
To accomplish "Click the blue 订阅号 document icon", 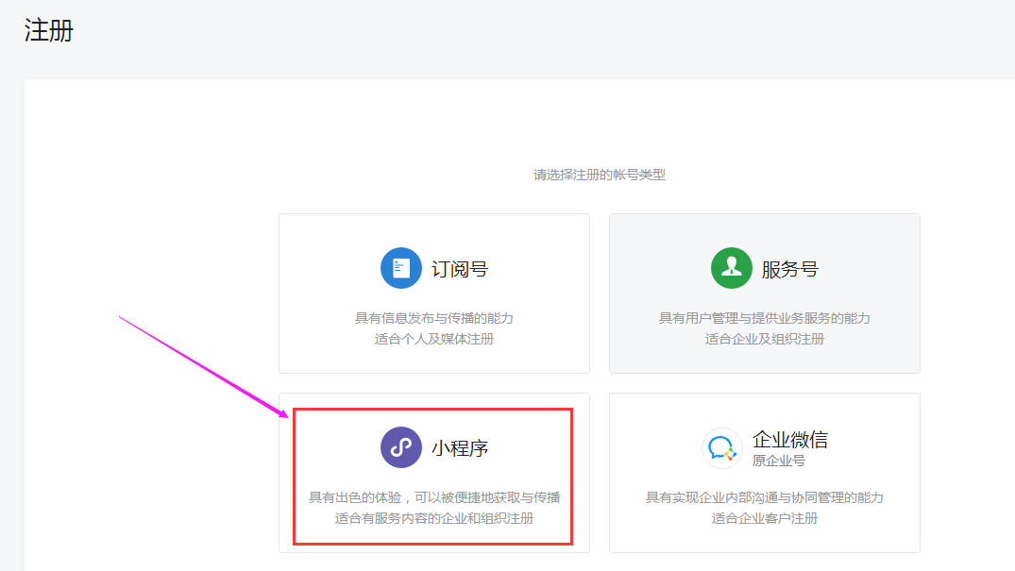I will pos(400,268).
